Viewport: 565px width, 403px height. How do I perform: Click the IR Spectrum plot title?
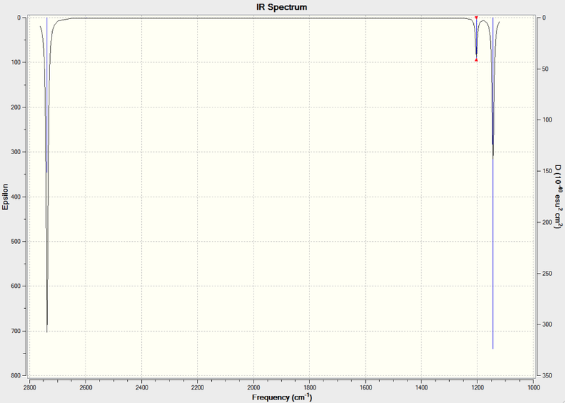tap(282, 7)
